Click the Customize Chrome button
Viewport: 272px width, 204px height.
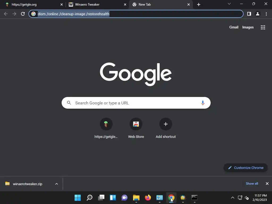click(x=246, y=168)
